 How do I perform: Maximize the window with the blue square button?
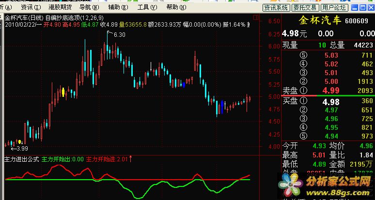pyautogui.click(x=362, y=8)
